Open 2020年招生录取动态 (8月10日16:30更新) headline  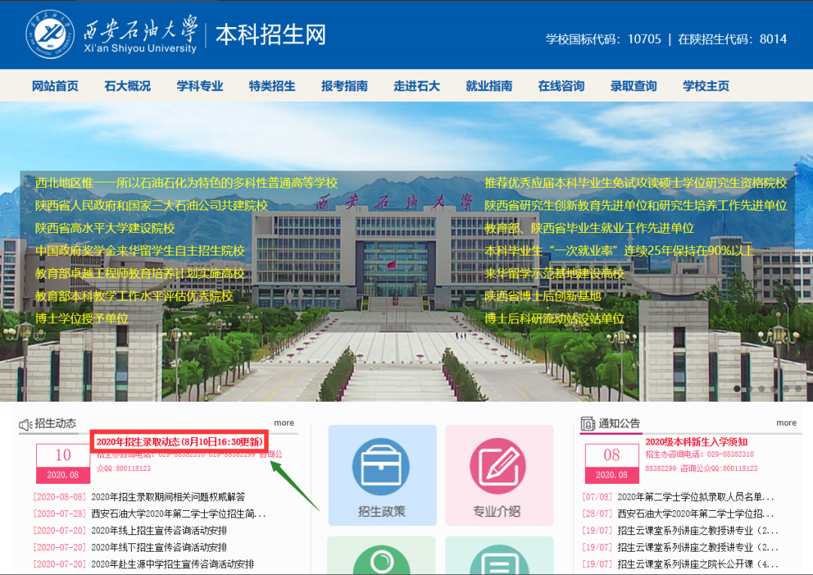179,442
